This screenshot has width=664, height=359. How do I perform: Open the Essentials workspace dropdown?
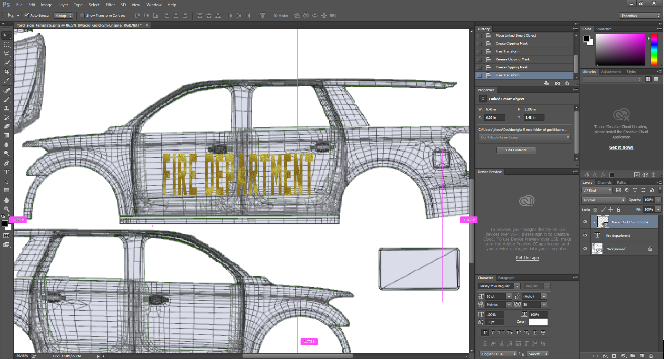[640, 16]
